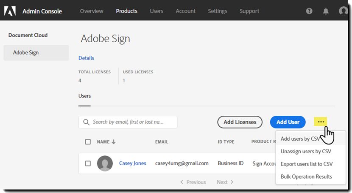Image resolution: width=352 pixels, height=193 pixels.
Task: Go to Previous page chevron
Action: [x=182, y=182]
